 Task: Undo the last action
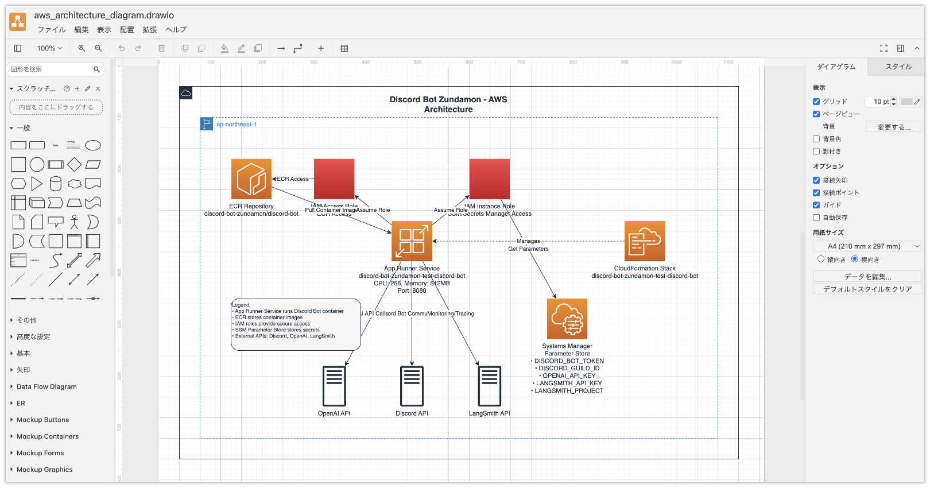tap(122, 48)
